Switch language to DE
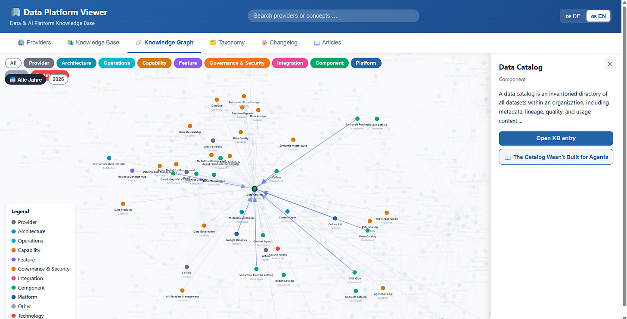The image size is (627, 319). click(x=573, y=16)
